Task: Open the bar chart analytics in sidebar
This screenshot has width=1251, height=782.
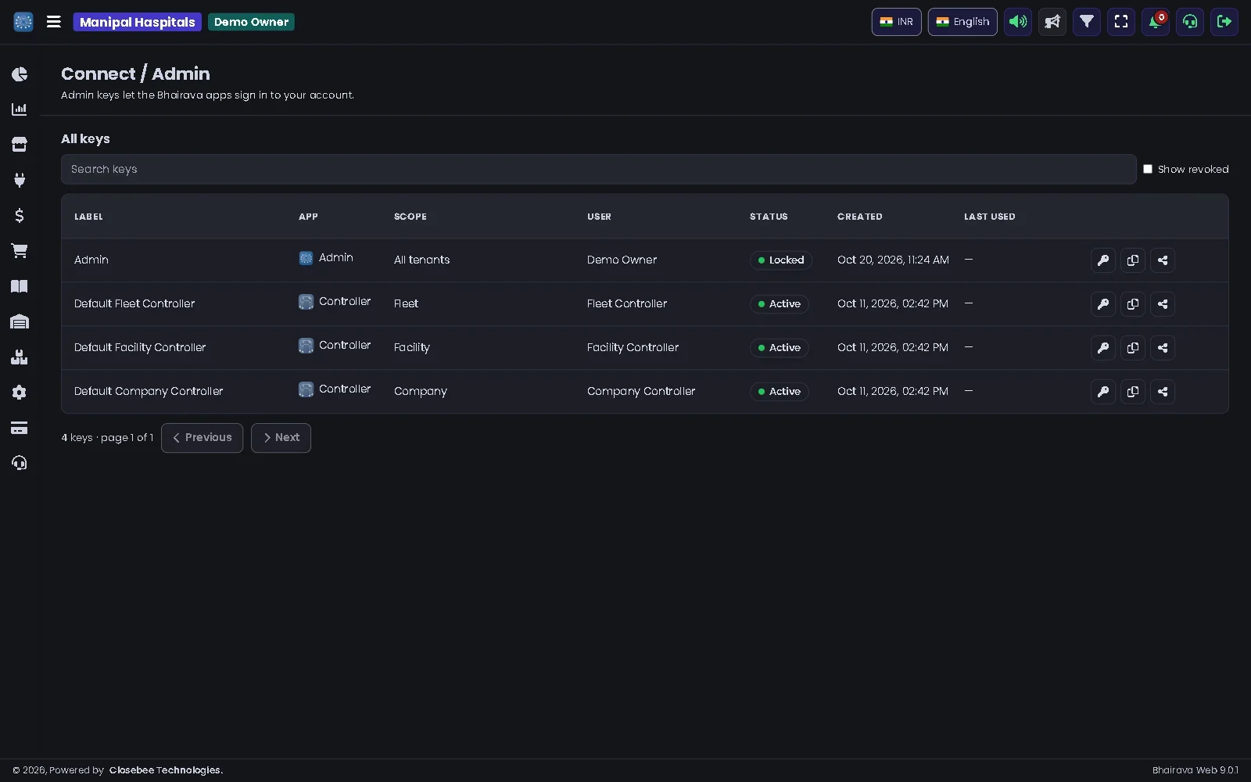Action: pyautogui.click(x=20, y=109)
